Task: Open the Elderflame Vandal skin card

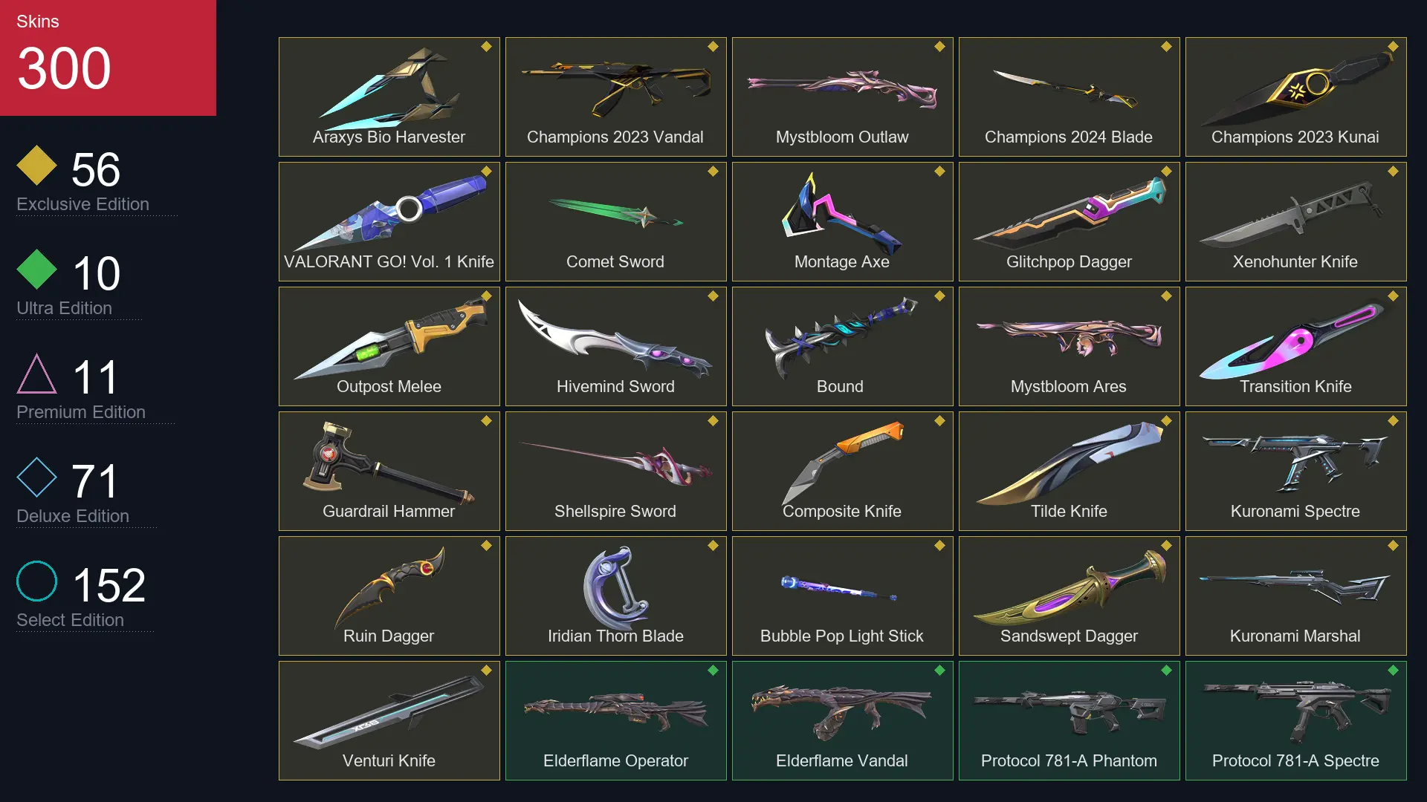Action: coord(842,720)
